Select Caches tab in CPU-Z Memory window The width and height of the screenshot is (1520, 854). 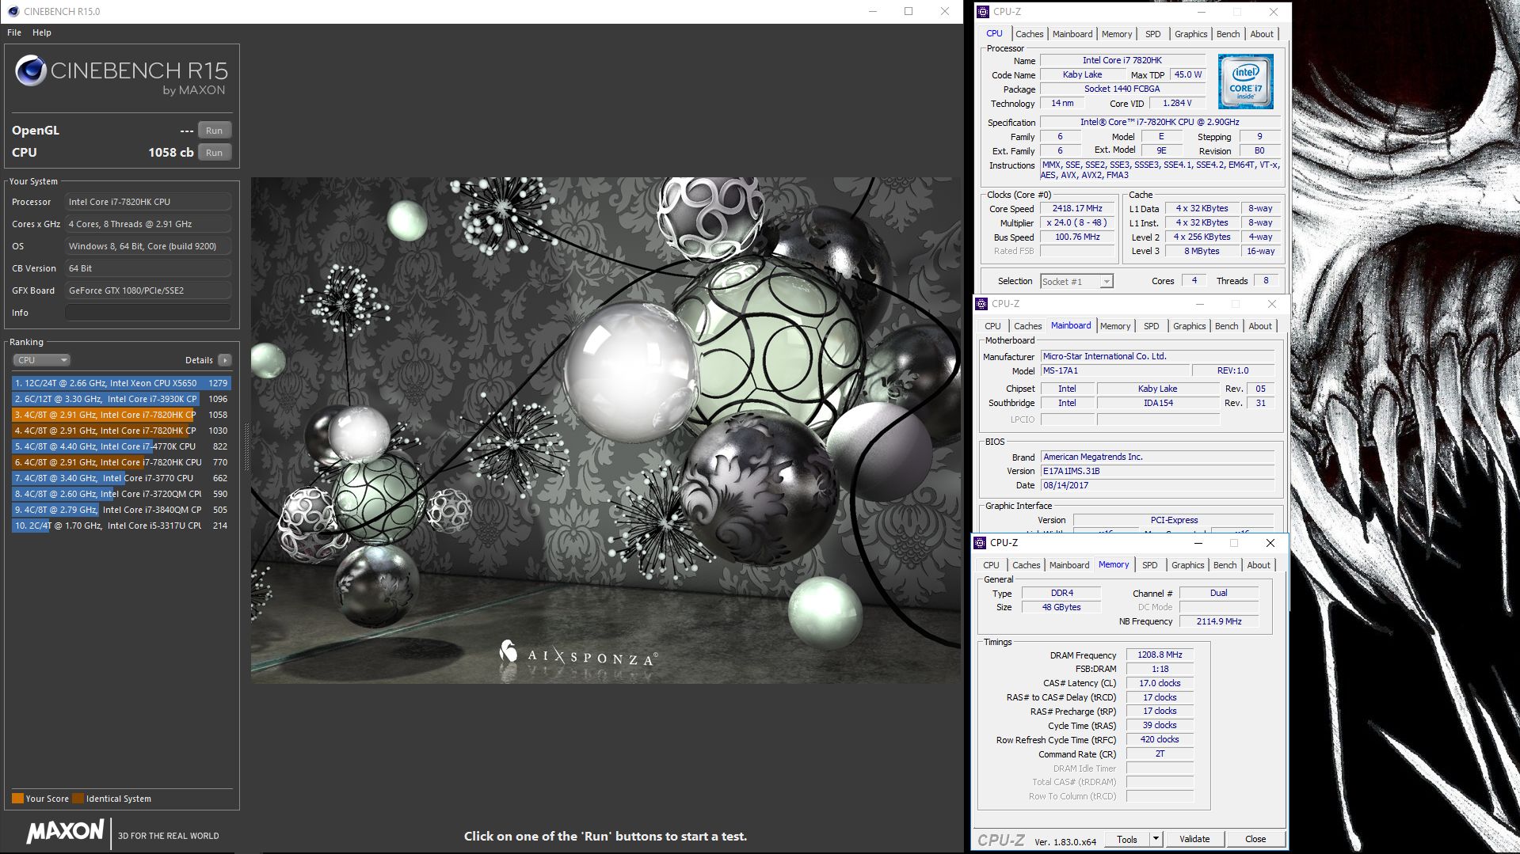1026,565
